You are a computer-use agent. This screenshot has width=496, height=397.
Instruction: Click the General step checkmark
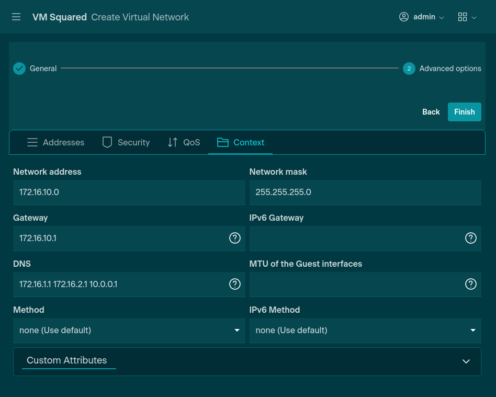19,69
